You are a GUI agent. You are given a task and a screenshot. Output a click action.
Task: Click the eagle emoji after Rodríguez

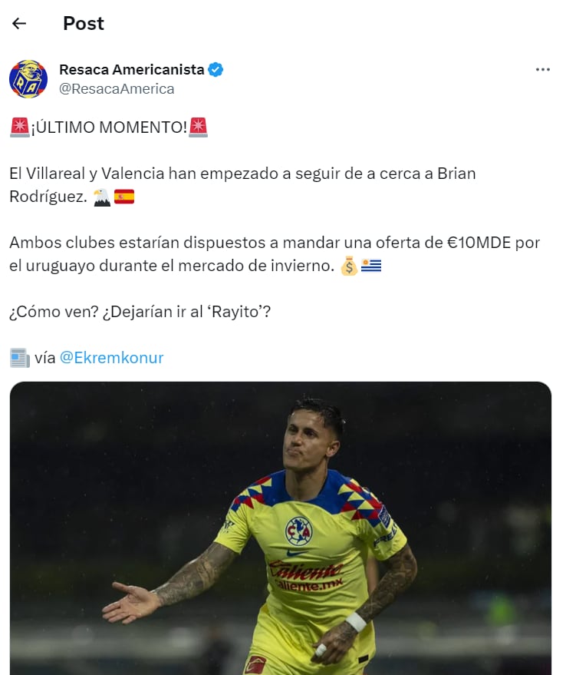[102, 197]
